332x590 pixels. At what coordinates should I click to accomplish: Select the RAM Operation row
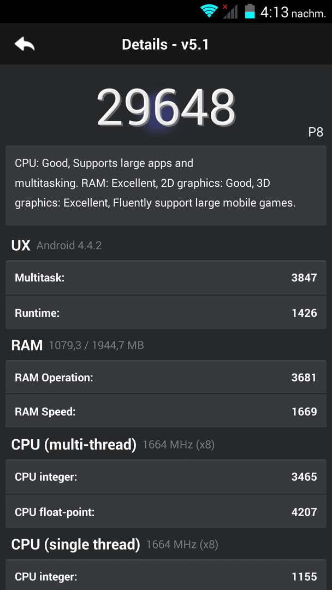point(166,377)
